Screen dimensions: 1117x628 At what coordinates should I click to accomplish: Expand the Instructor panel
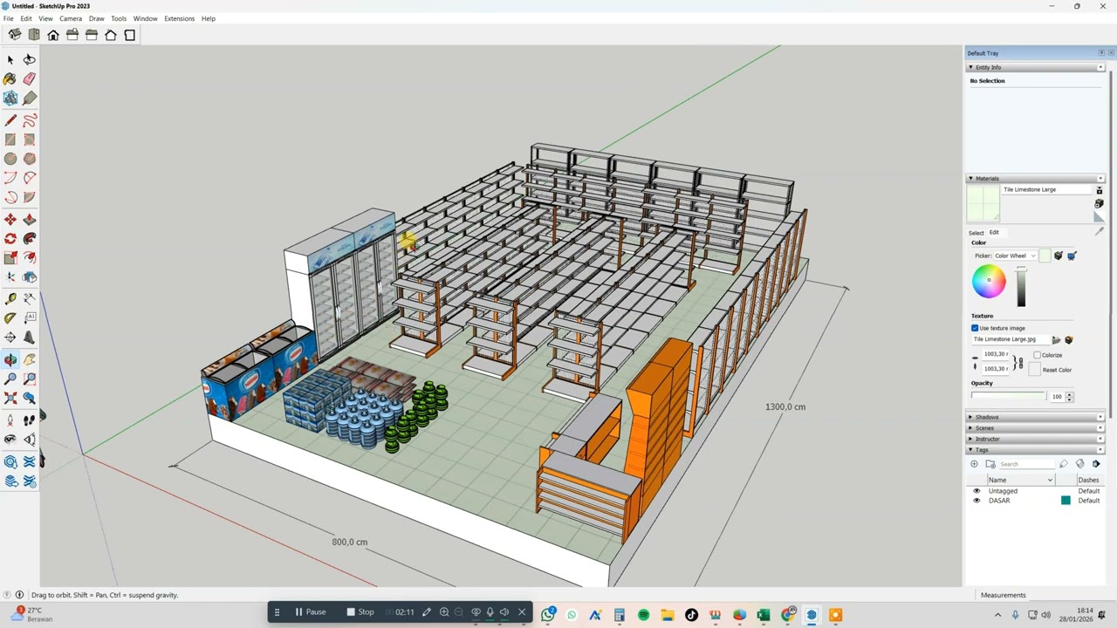[x=970, y=439]
